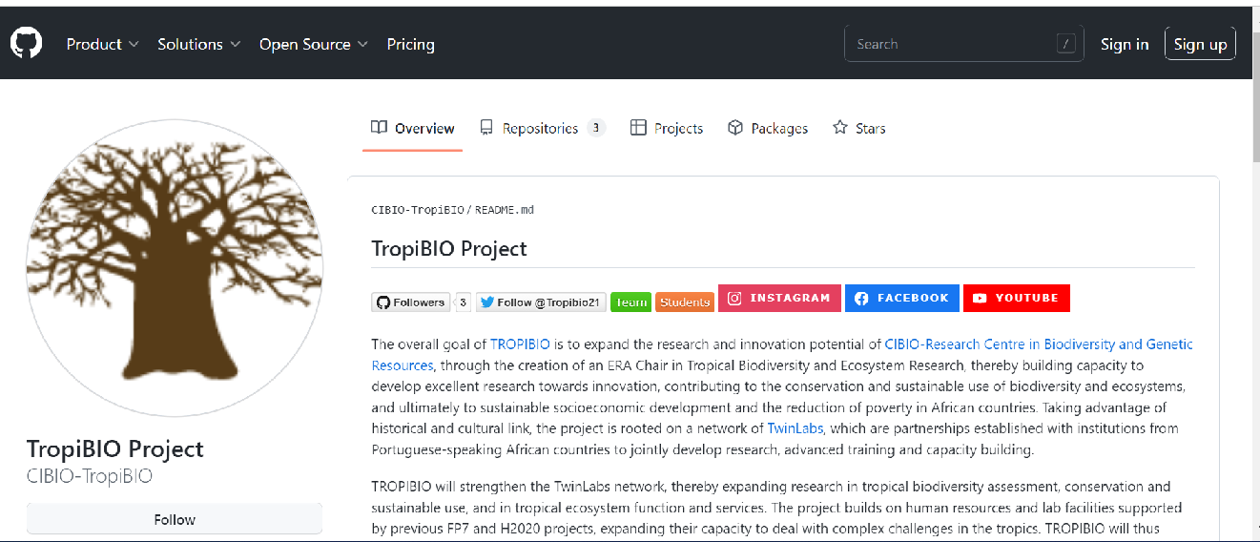Click the Sign up button

(x=1200, y=44)
